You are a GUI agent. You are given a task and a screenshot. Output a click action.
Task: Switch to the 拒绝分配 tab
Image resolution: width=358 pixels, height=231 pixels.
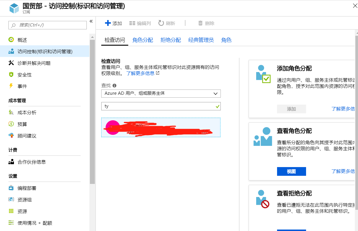click(x=171, y=40)
